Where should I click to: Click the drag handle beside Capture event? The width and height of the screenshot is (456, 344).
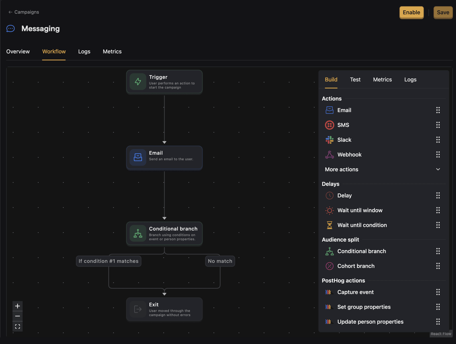pos(438,292)
